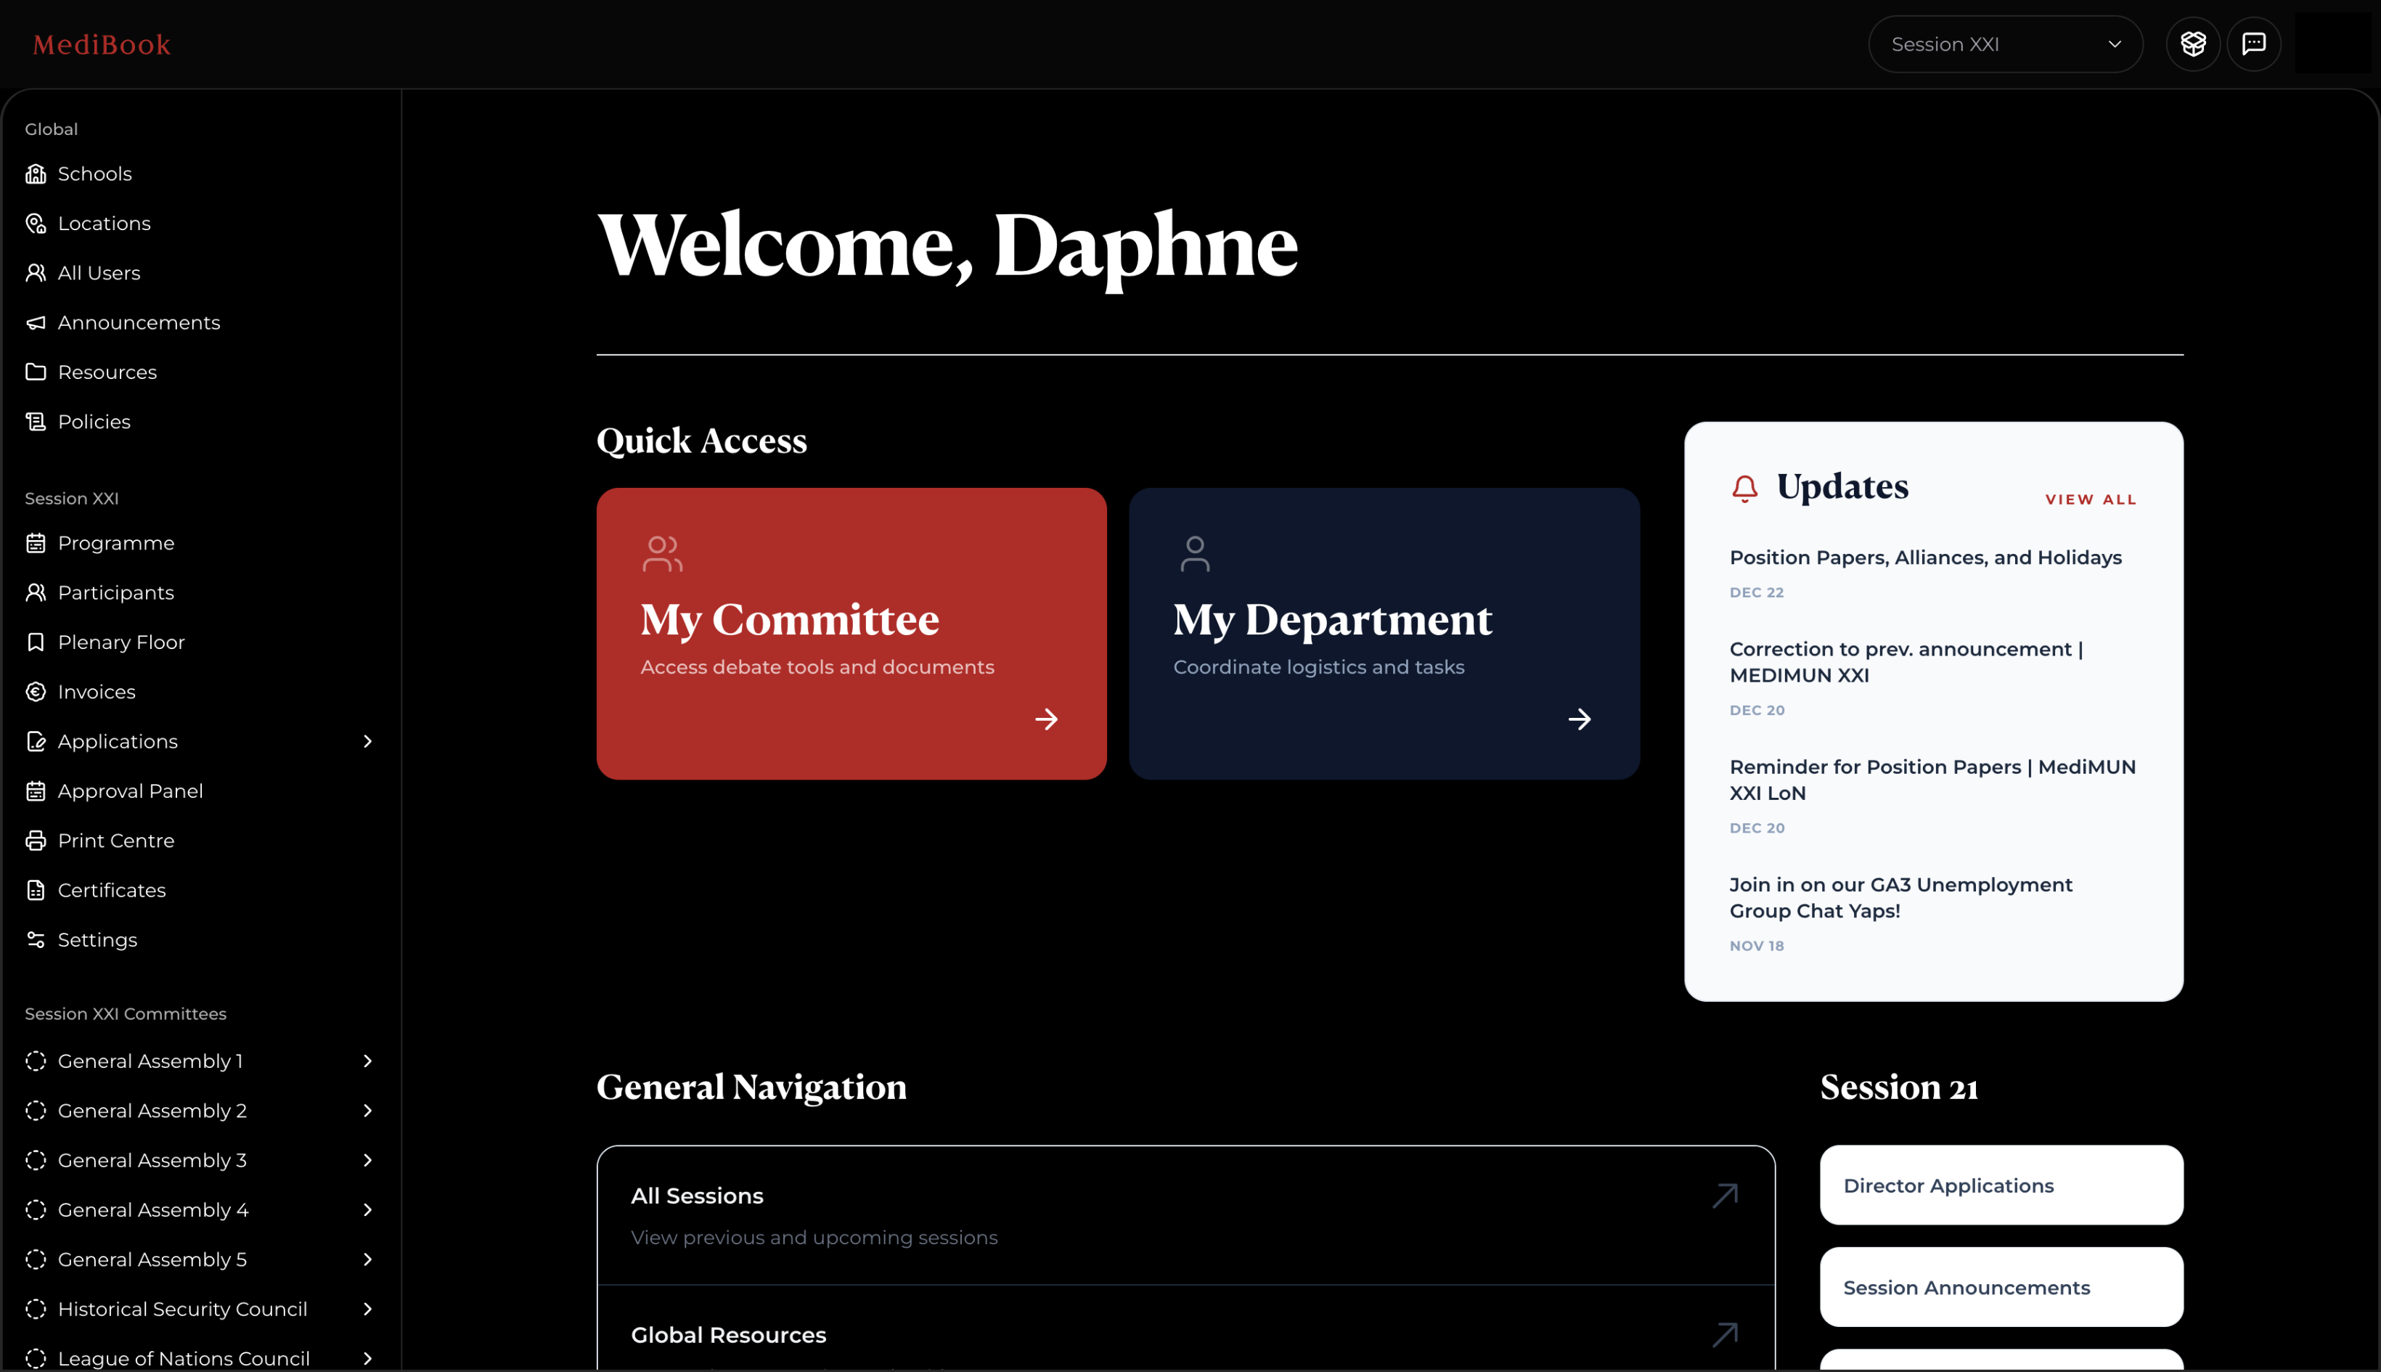The width and height of the screenshot is (2381, 1372).
Task: Open Certificates from sidebar
Action: [111, 891]
